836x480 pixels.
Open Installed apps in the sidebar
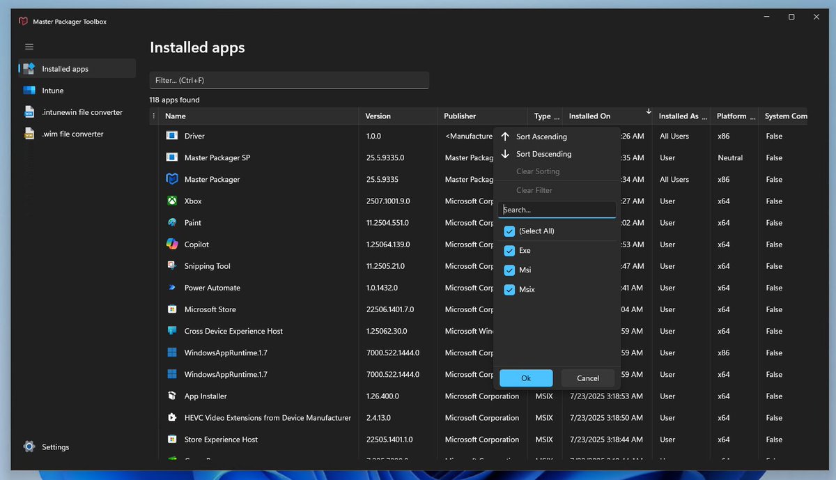(77, 68)
